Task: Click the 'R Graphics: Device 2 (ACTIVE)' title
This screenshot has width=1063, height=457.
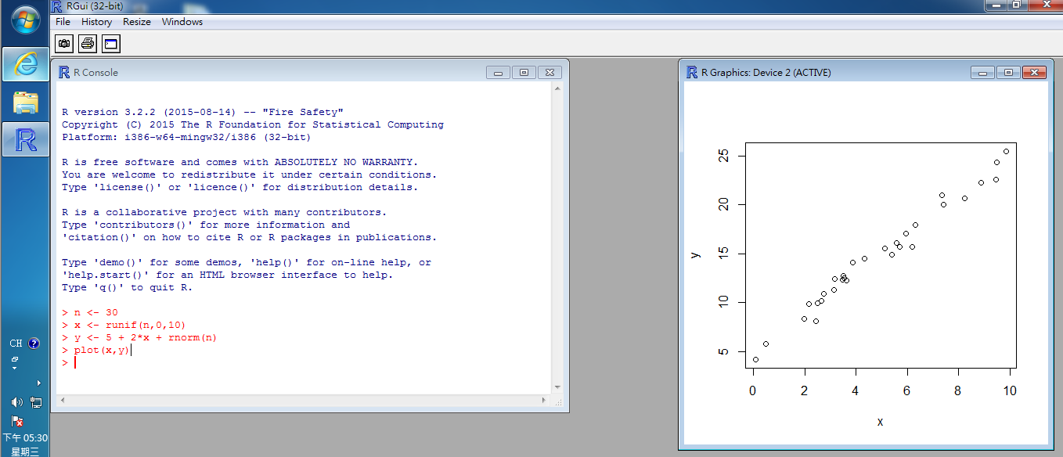Action: (766, 73)
